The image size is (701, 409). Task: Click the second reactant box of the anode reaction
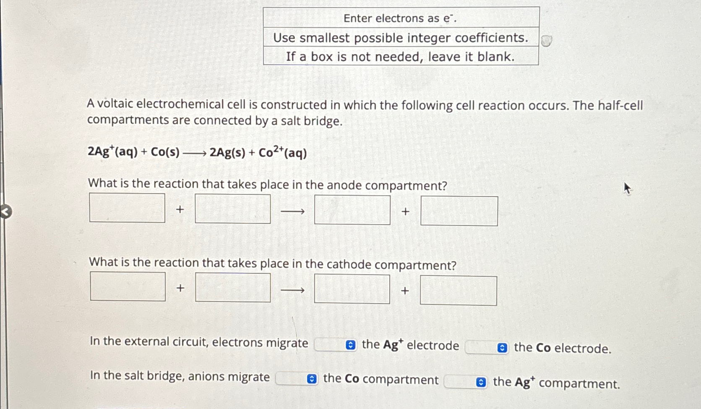(232, 209)
